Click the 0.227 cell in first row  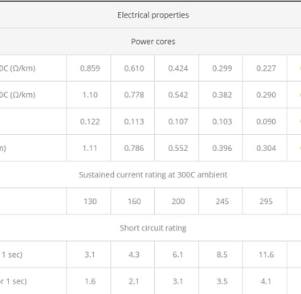[x=266, y=68]
